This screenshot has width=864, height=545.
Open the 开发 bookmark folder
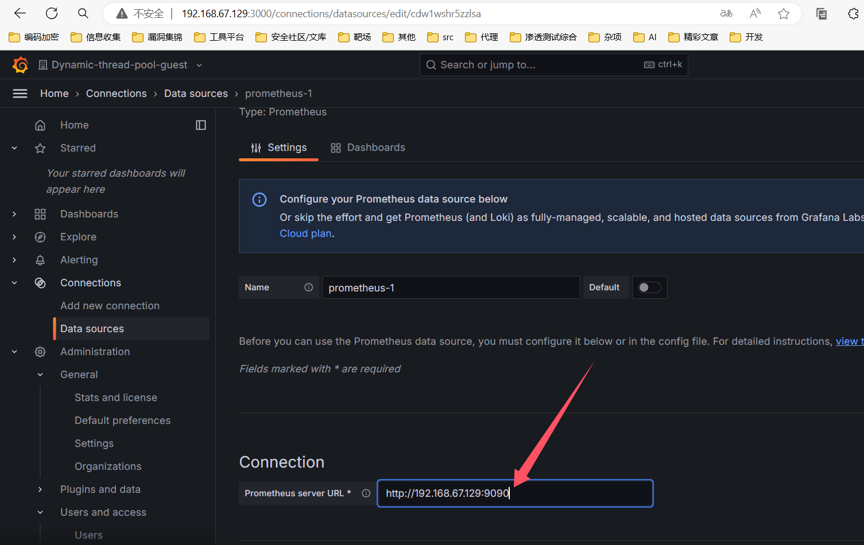(746, 37)
